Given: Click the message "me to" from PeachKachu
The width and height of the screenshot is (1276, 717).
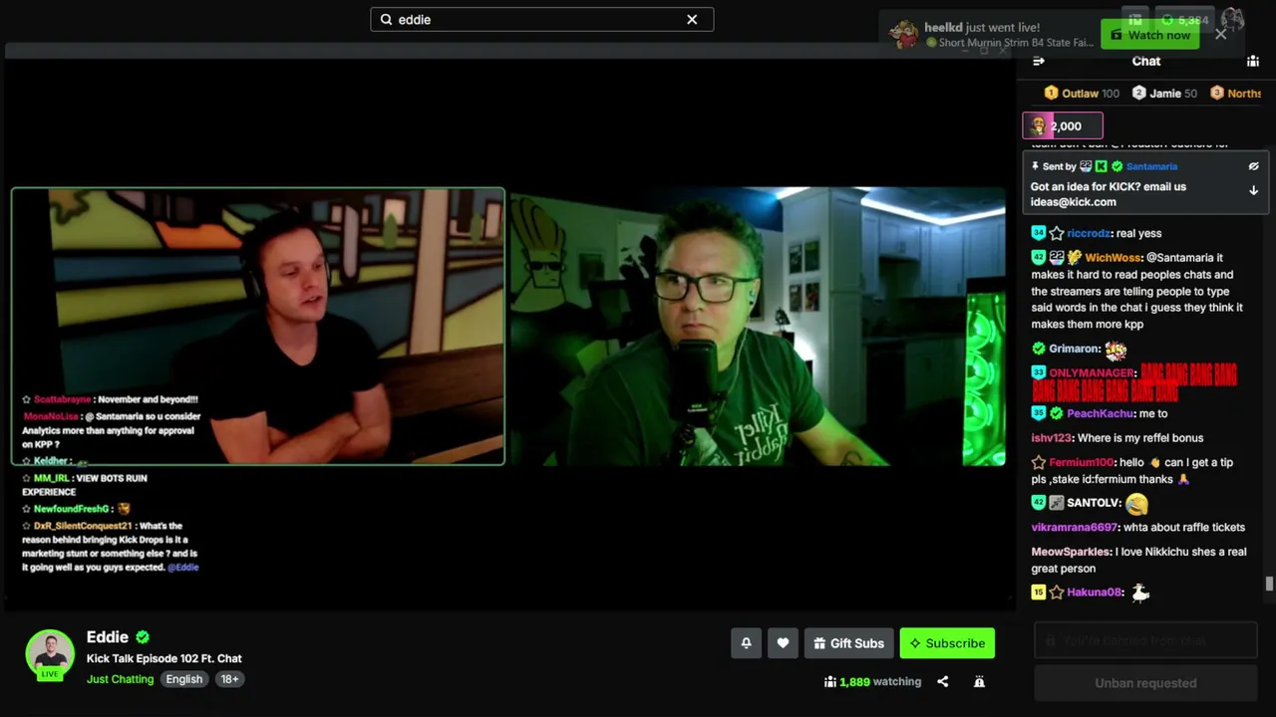Looking at the screenshot, I should pos(1152,413).
